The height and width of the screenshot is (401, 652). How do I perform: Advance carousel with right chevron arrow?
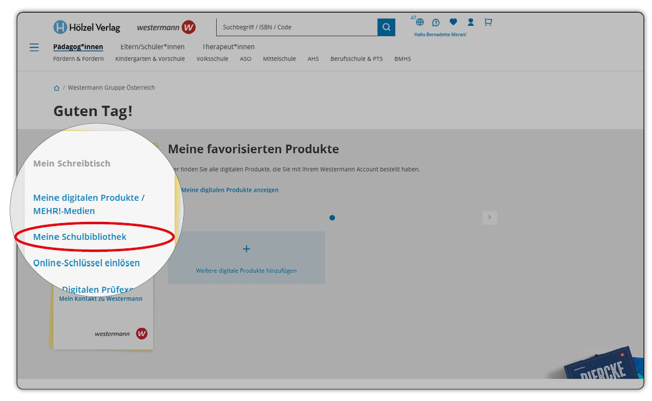coord(489,218)
